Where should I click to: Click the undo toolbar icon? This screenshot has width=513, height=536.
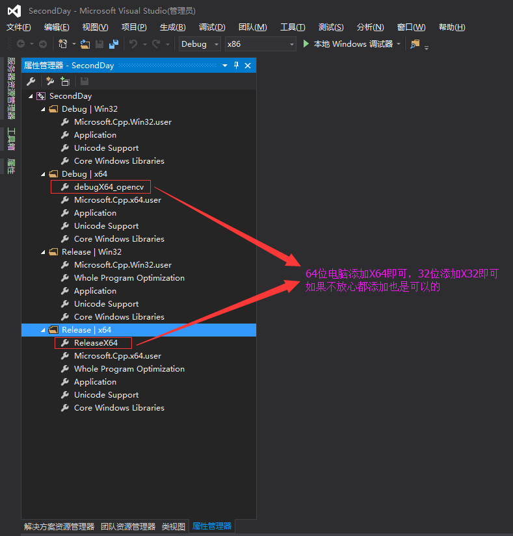[x=133, y=44]
